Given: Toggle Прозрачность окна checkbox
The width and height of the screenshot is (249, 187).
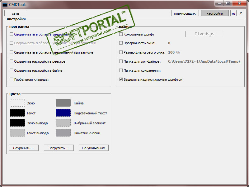Looking at the screenshot, I should 121,43.
